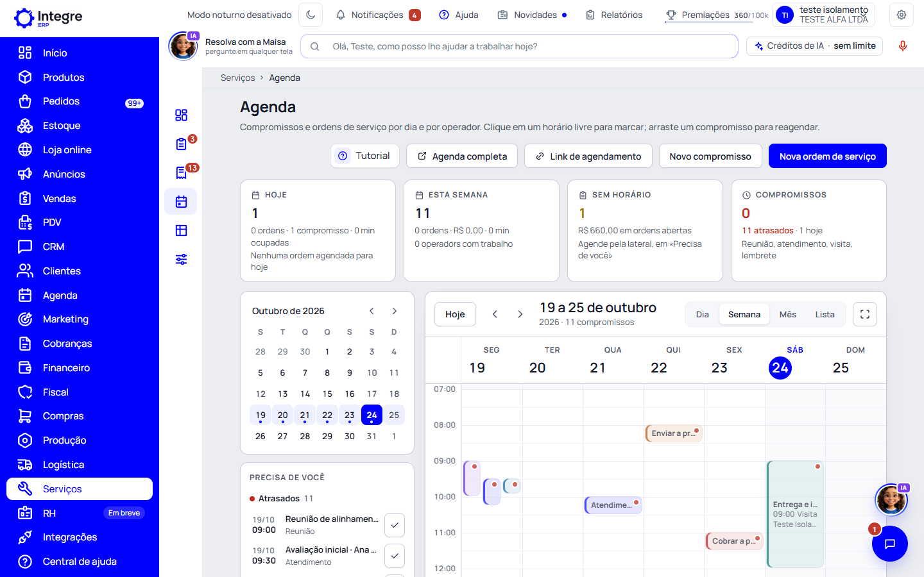Open Enviar pr... event on Thursday

click(674, 433)
